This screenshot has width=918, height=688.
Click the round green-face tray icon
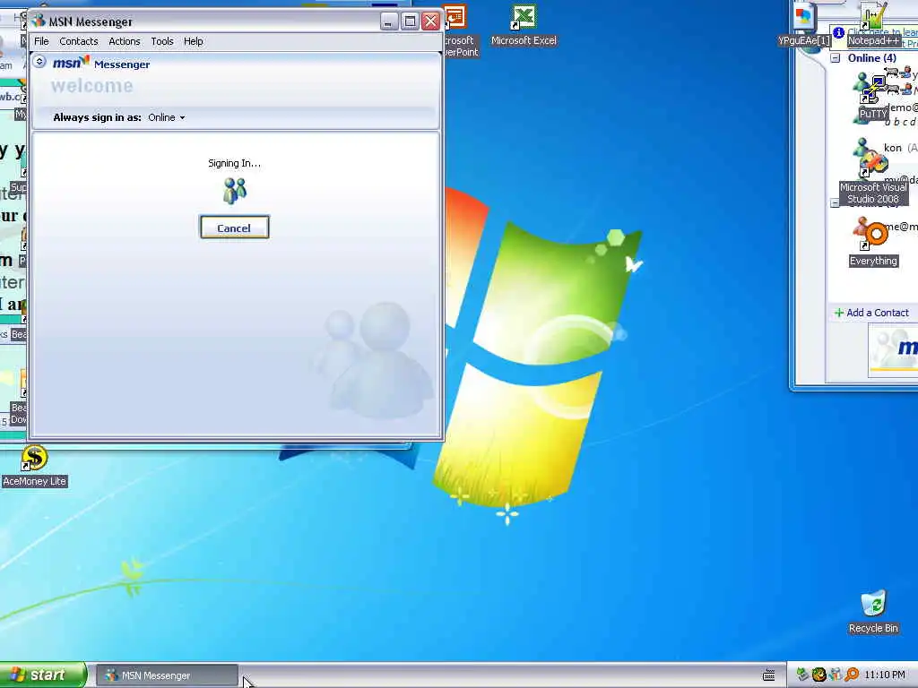(x=818, y=675)
